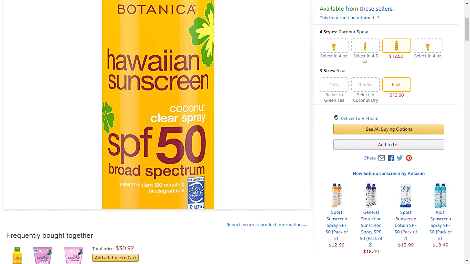Click See All Buying Options
The height and width of the screenshot is (264, 470).
point(388,129)
